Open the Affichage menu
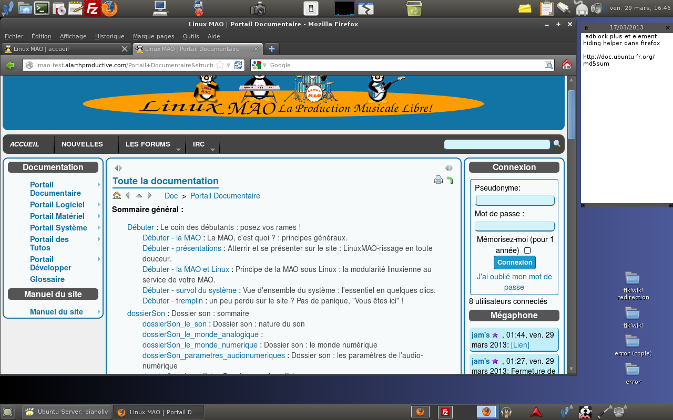 73,36
